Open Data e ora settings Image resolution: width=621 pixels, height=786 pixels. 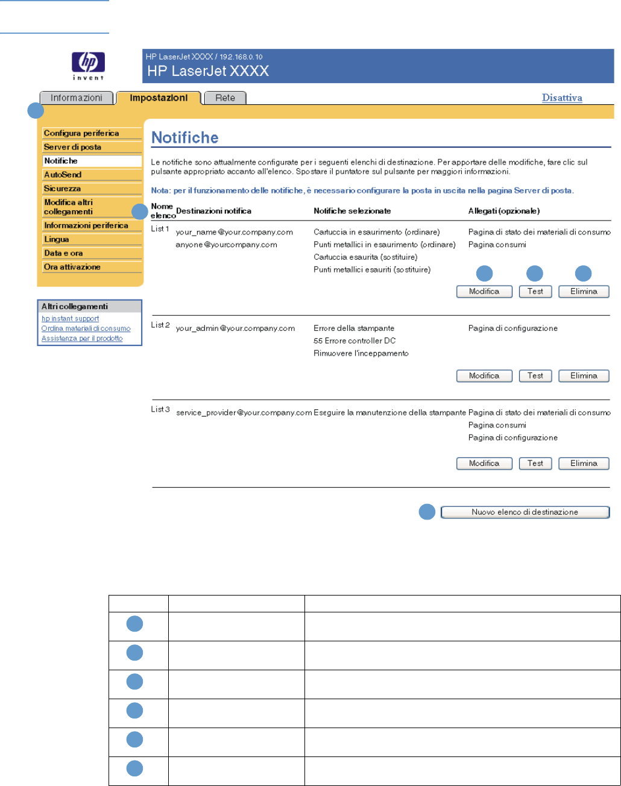tap(92, 253)
